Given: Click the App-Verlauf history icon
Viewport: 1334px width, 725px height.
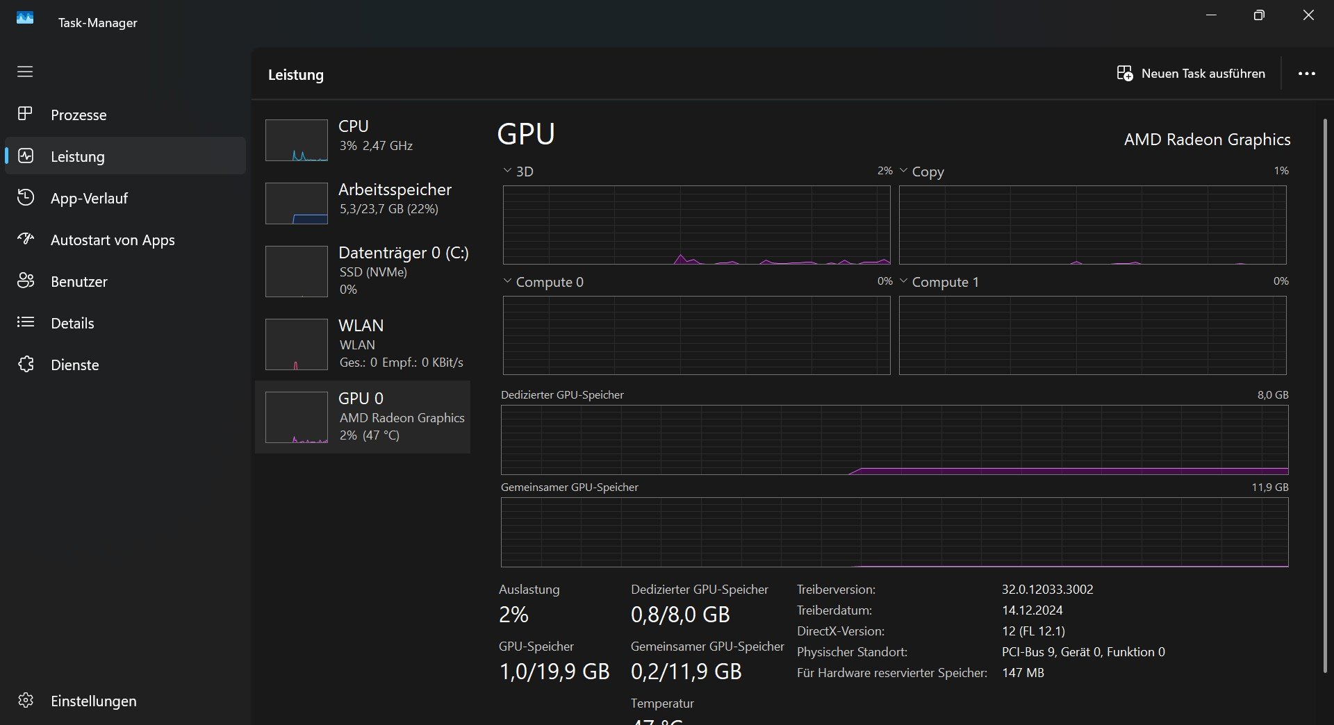Looking at the screenshot, I should (25, 198).
